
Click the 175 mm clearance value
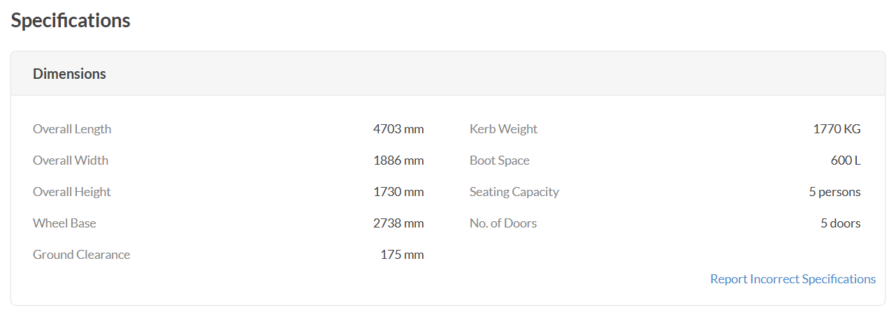tap(402, 255)
